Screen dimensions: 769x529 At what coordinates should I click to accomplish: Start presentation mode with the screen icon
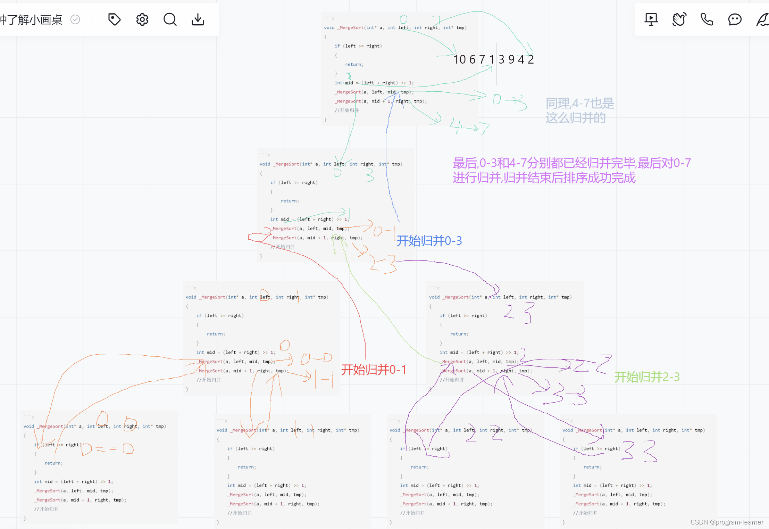click(x=651, y=19)
